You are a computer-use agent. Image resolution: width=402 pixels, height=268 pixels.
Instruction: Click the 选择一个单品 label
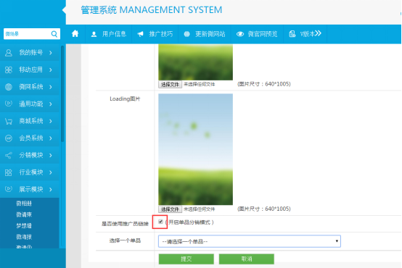[x=125, y=240]
